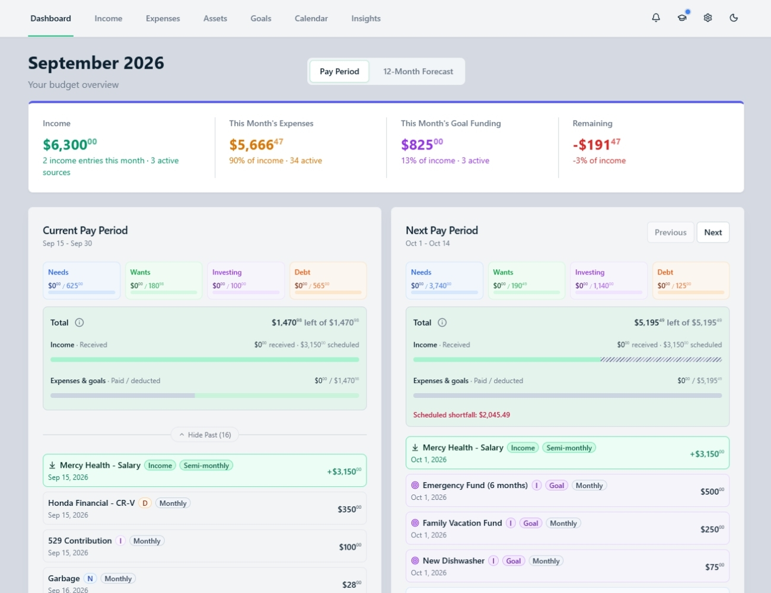Click the Current Pay Period income progress bar
The height and width of the screenshot is (593, 771).
[x=205, y=359]
